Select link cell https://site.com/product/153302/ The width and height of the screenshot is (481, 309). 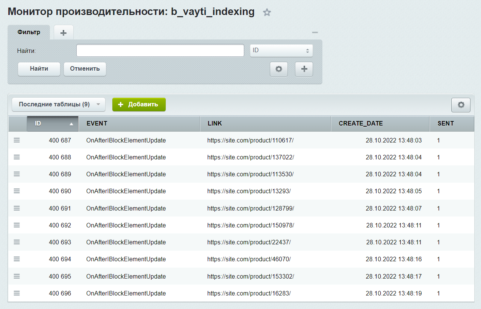[x=251, y=276]
